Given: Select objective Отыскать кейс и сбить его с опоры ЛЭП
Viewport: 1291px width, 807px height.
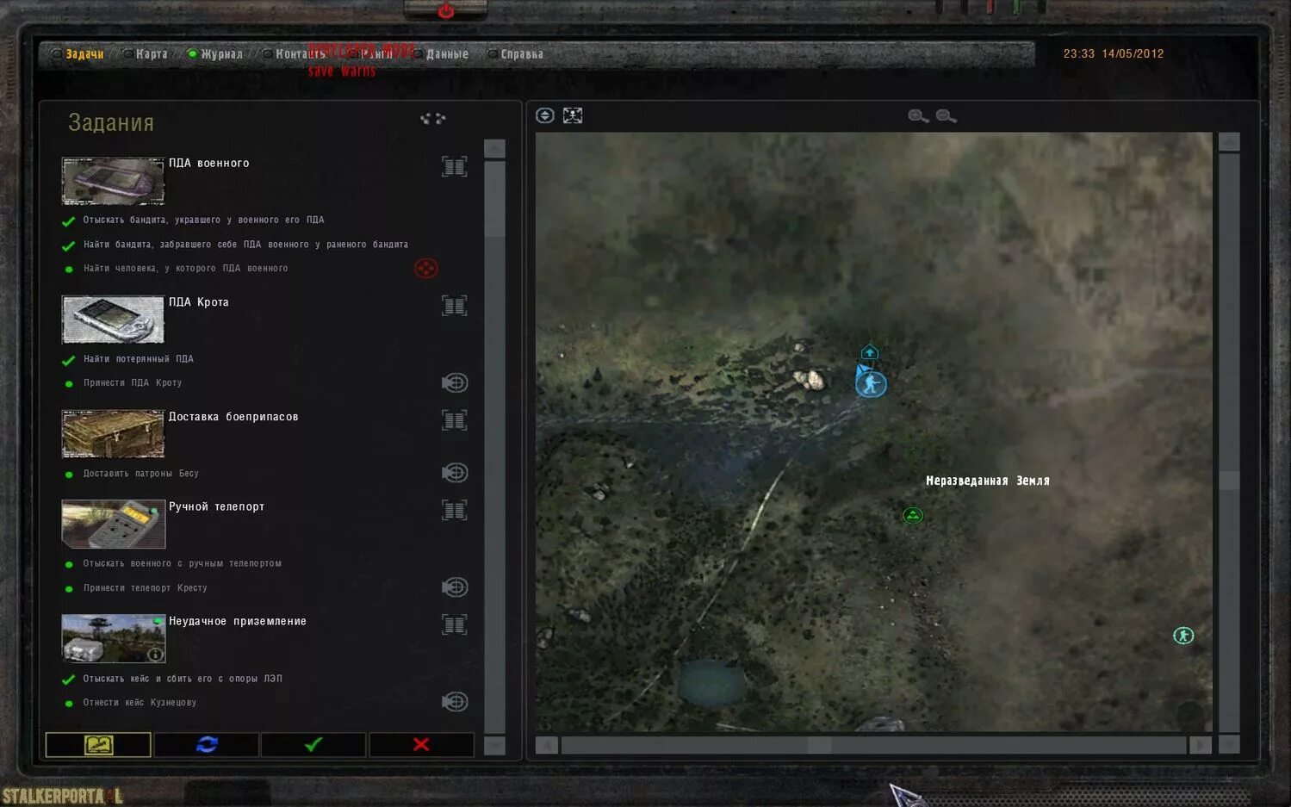Looking at the screenshot, I should pyautogui.click(x=183, y=679).
